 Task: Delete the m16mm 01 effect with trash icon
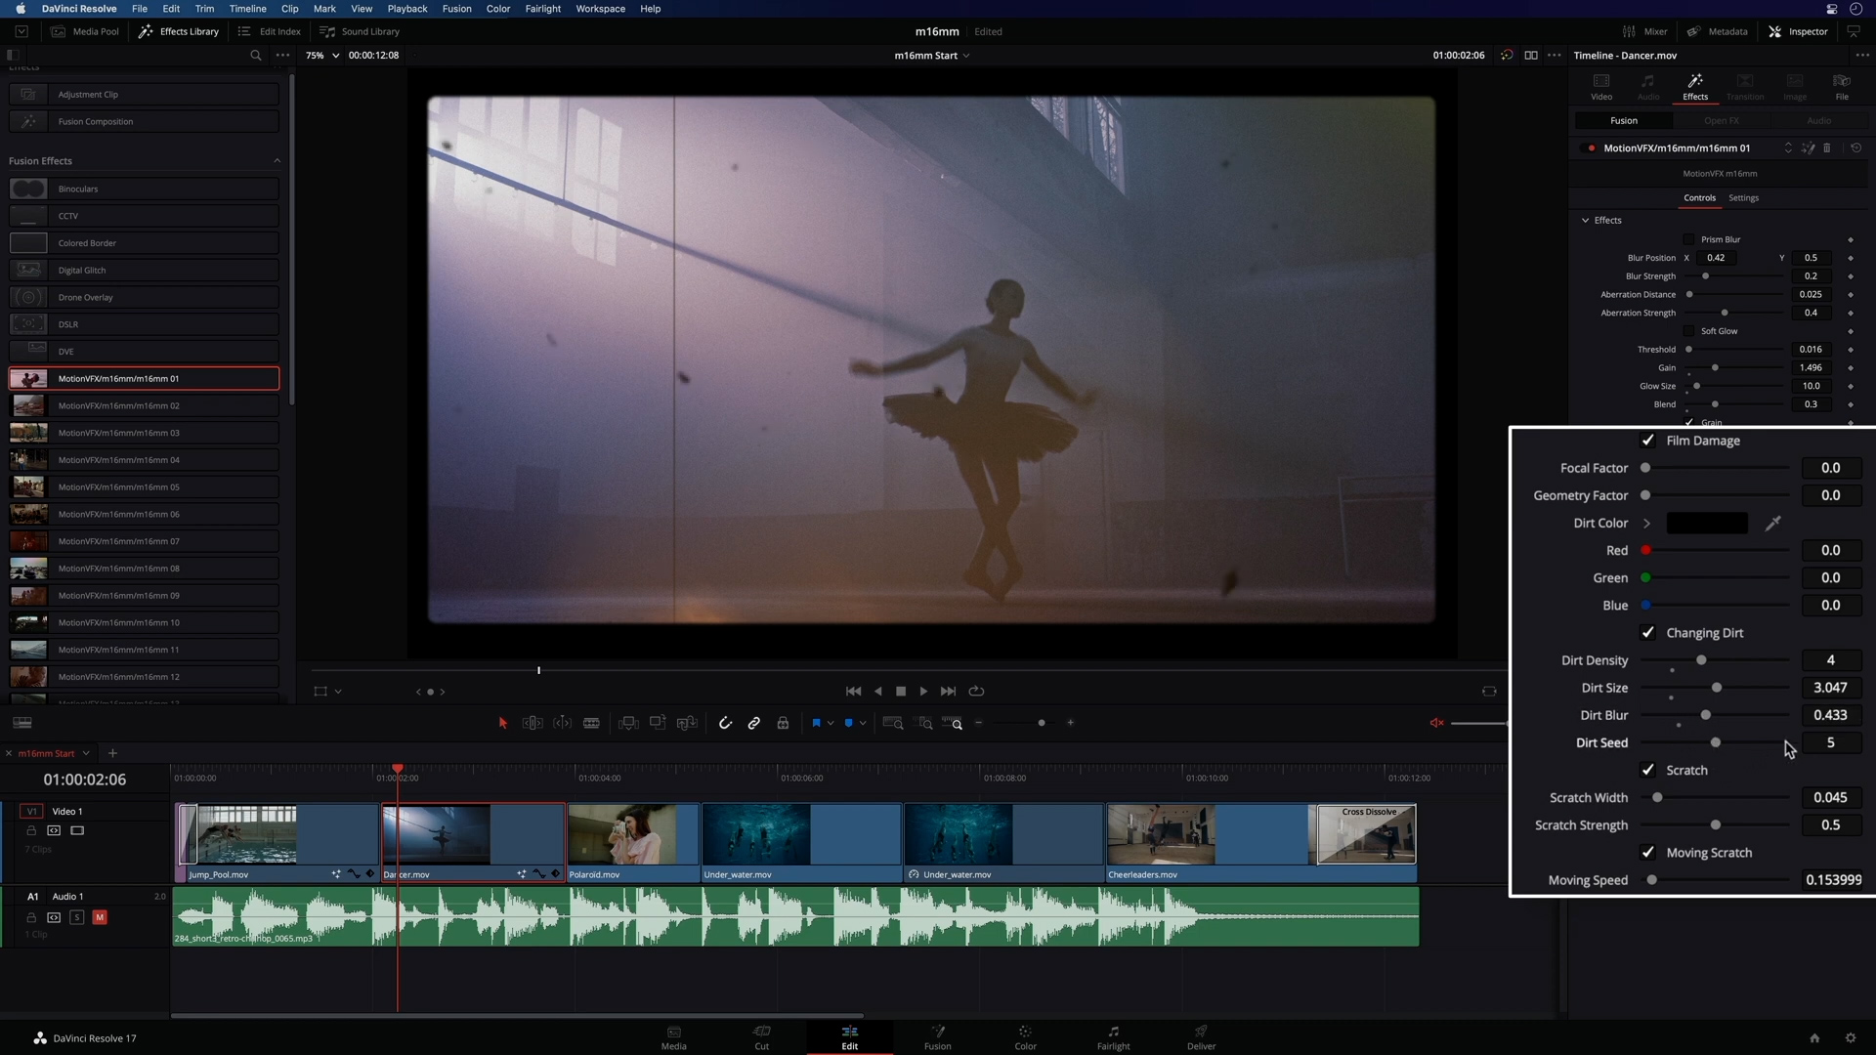1827,148
